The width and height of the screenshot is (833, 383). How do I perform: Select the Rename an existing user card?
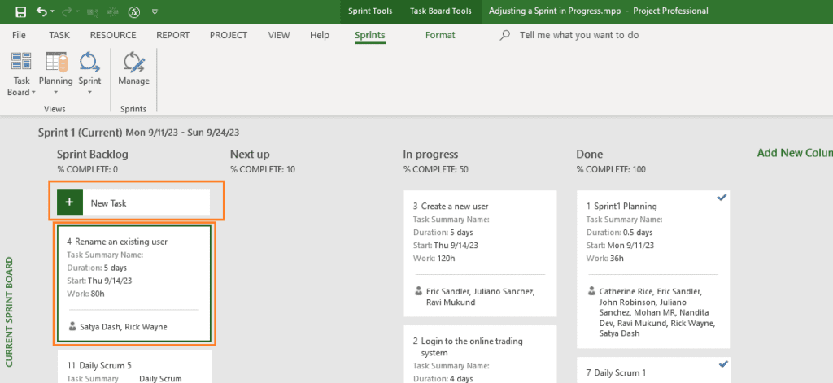click(134, 284)
